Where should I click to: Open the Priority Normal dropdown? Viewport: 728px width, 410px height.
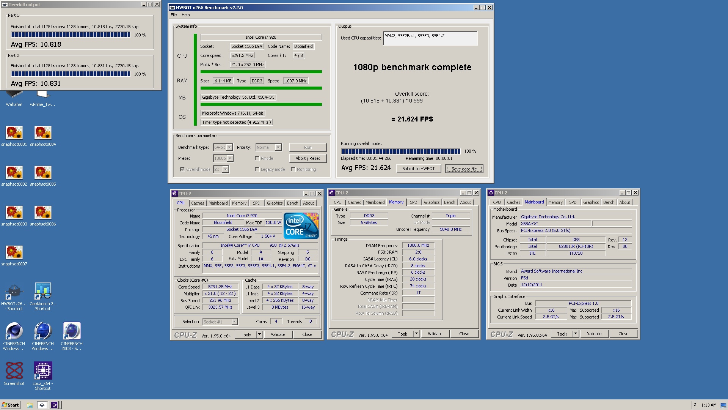278,147
